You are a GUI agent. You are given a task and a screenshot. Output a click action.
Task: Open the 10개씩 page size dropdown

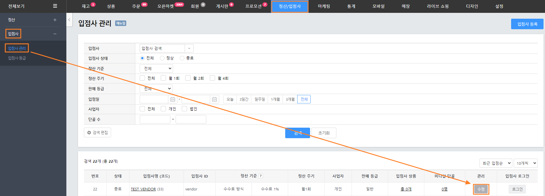click(526, 163)
